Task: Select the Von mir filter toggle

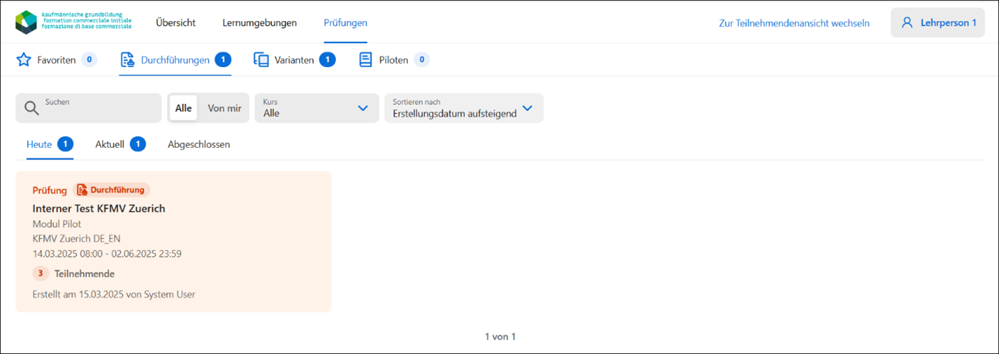Action: (224, 108)
